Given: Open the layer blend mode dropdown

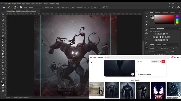Looking at the screenshot, I should click(x=157, y=52).
